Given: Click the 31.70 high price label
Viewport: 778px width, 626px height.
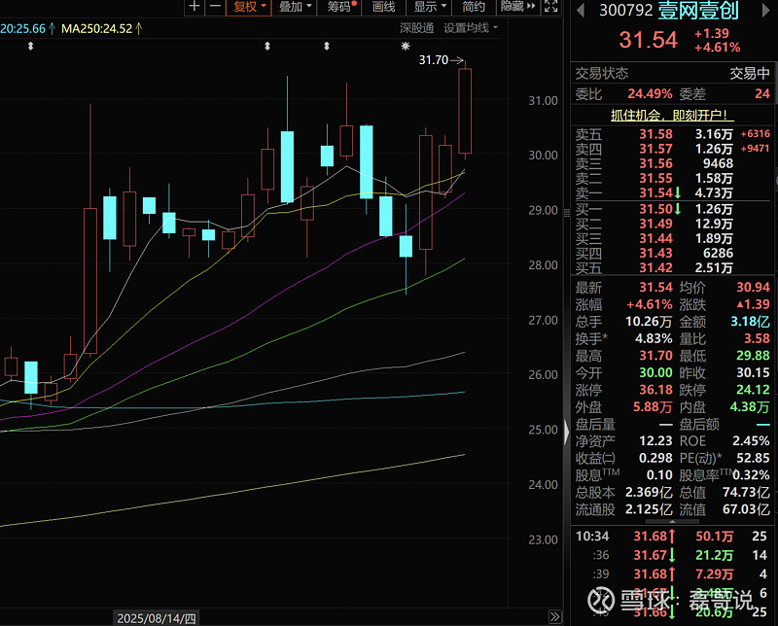Looking at the screenshot, I should pos(433,60).
